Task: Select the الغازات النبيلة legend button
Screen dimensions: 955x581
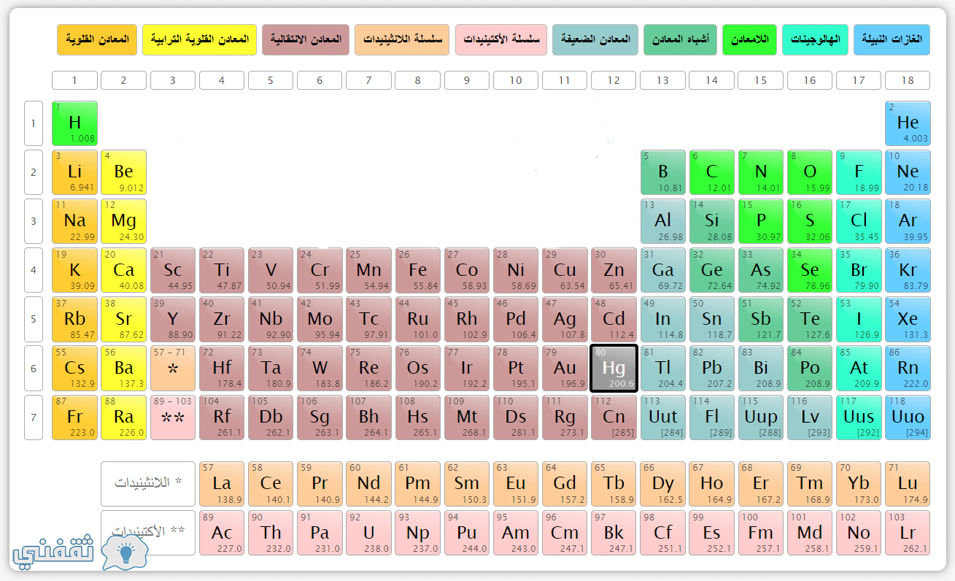Action: click(x=892, y=39)
